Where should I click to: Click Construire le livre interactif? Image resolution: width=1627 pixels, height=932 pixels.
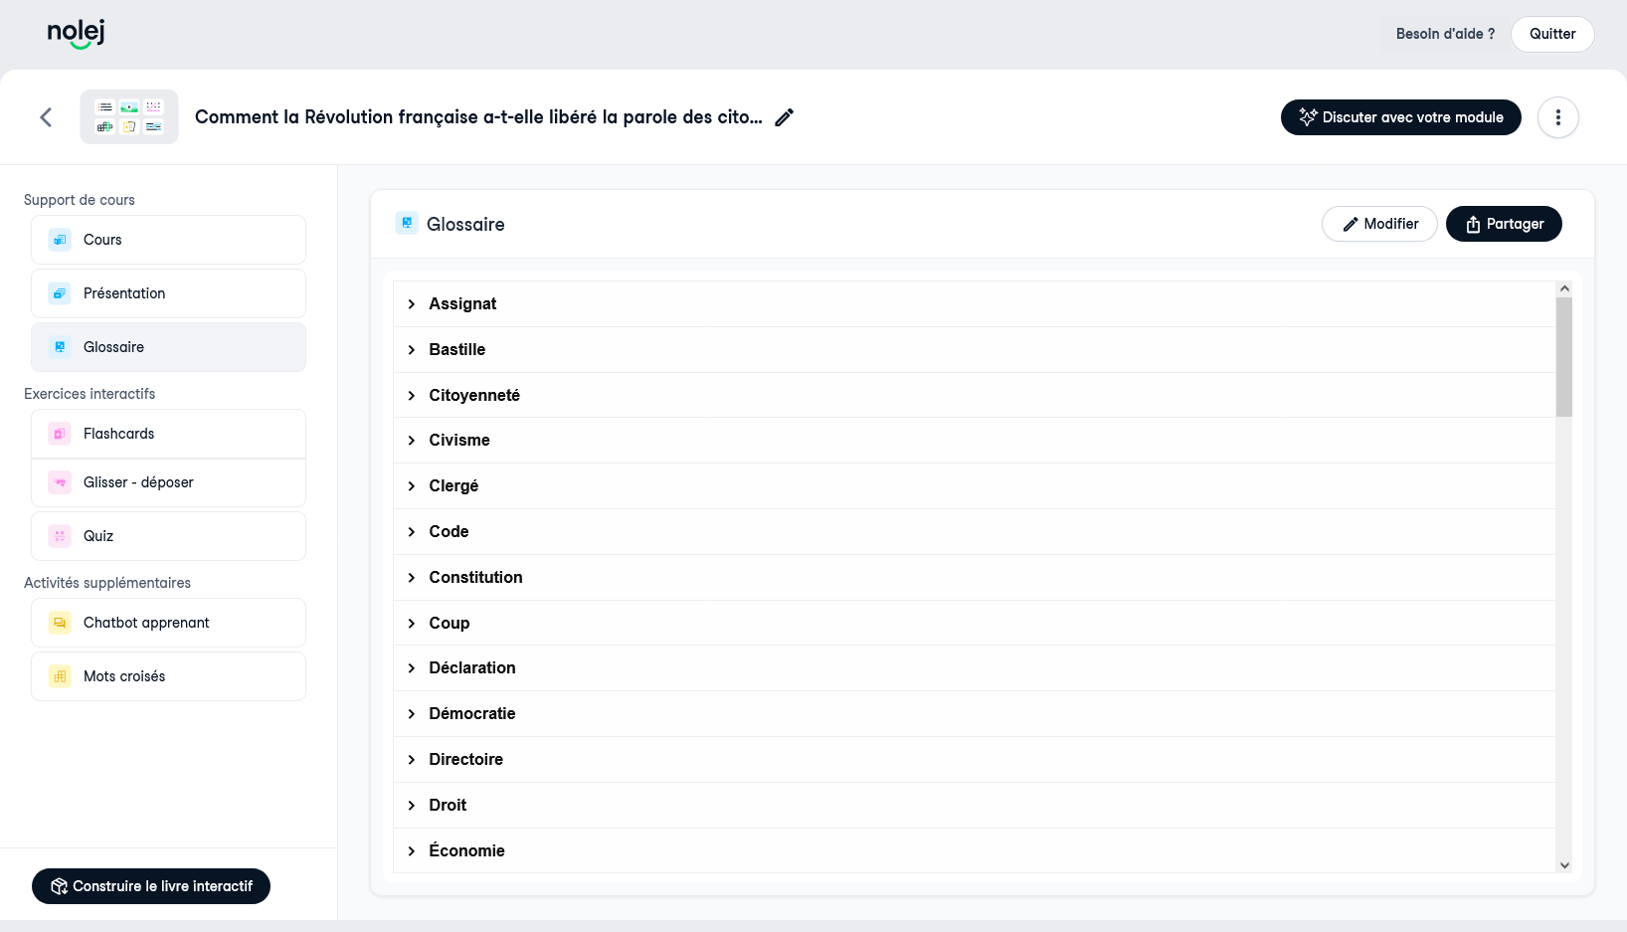[151, 886]
